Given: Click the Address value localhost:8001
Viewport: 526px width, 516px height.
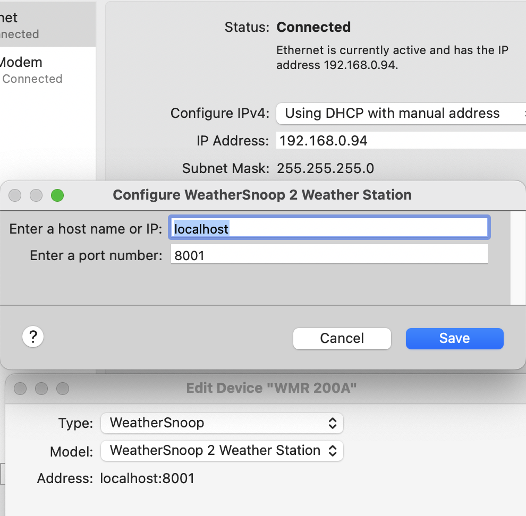Looking at the screenshot, I should 147,478.
